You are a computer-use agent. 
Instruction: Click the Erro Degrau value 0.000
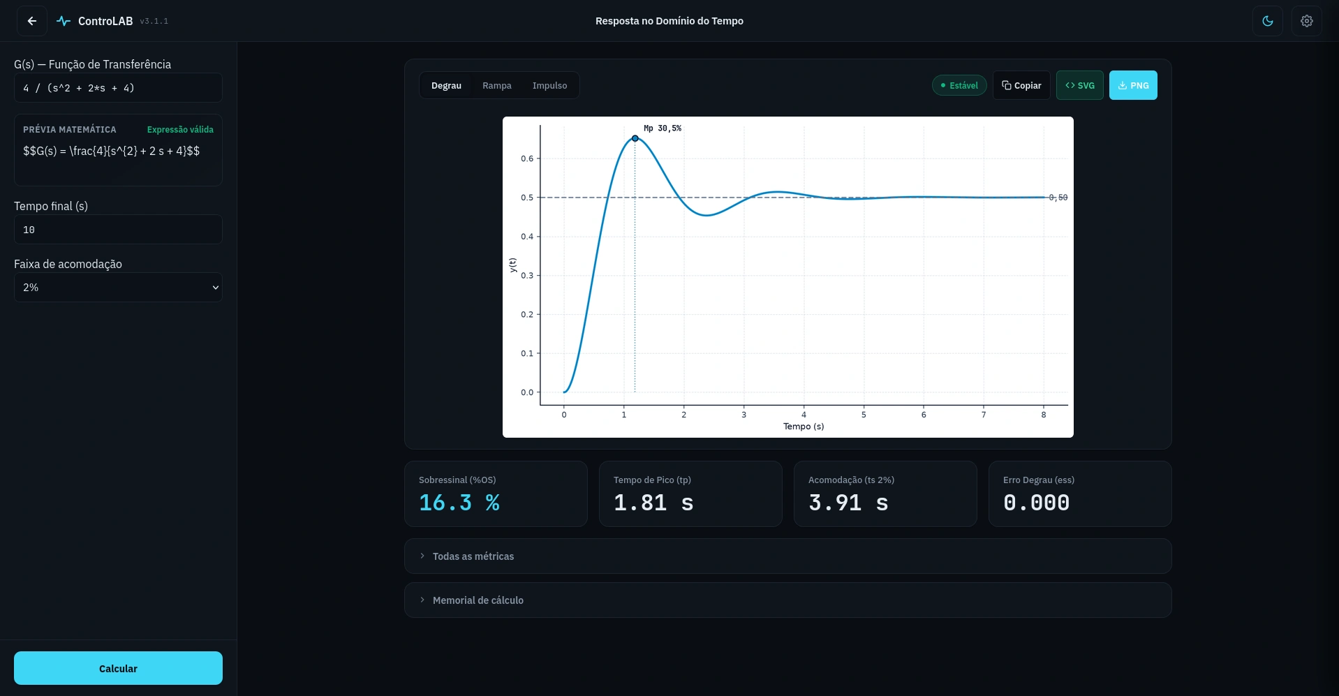pos(1037,503)
